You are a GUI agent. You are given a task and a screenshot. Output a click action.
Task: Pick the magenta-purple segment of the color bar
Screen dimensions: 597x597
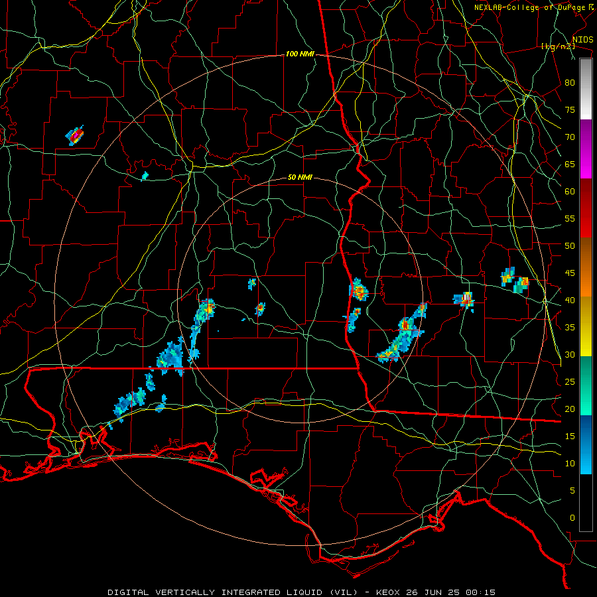pos(586,149)
